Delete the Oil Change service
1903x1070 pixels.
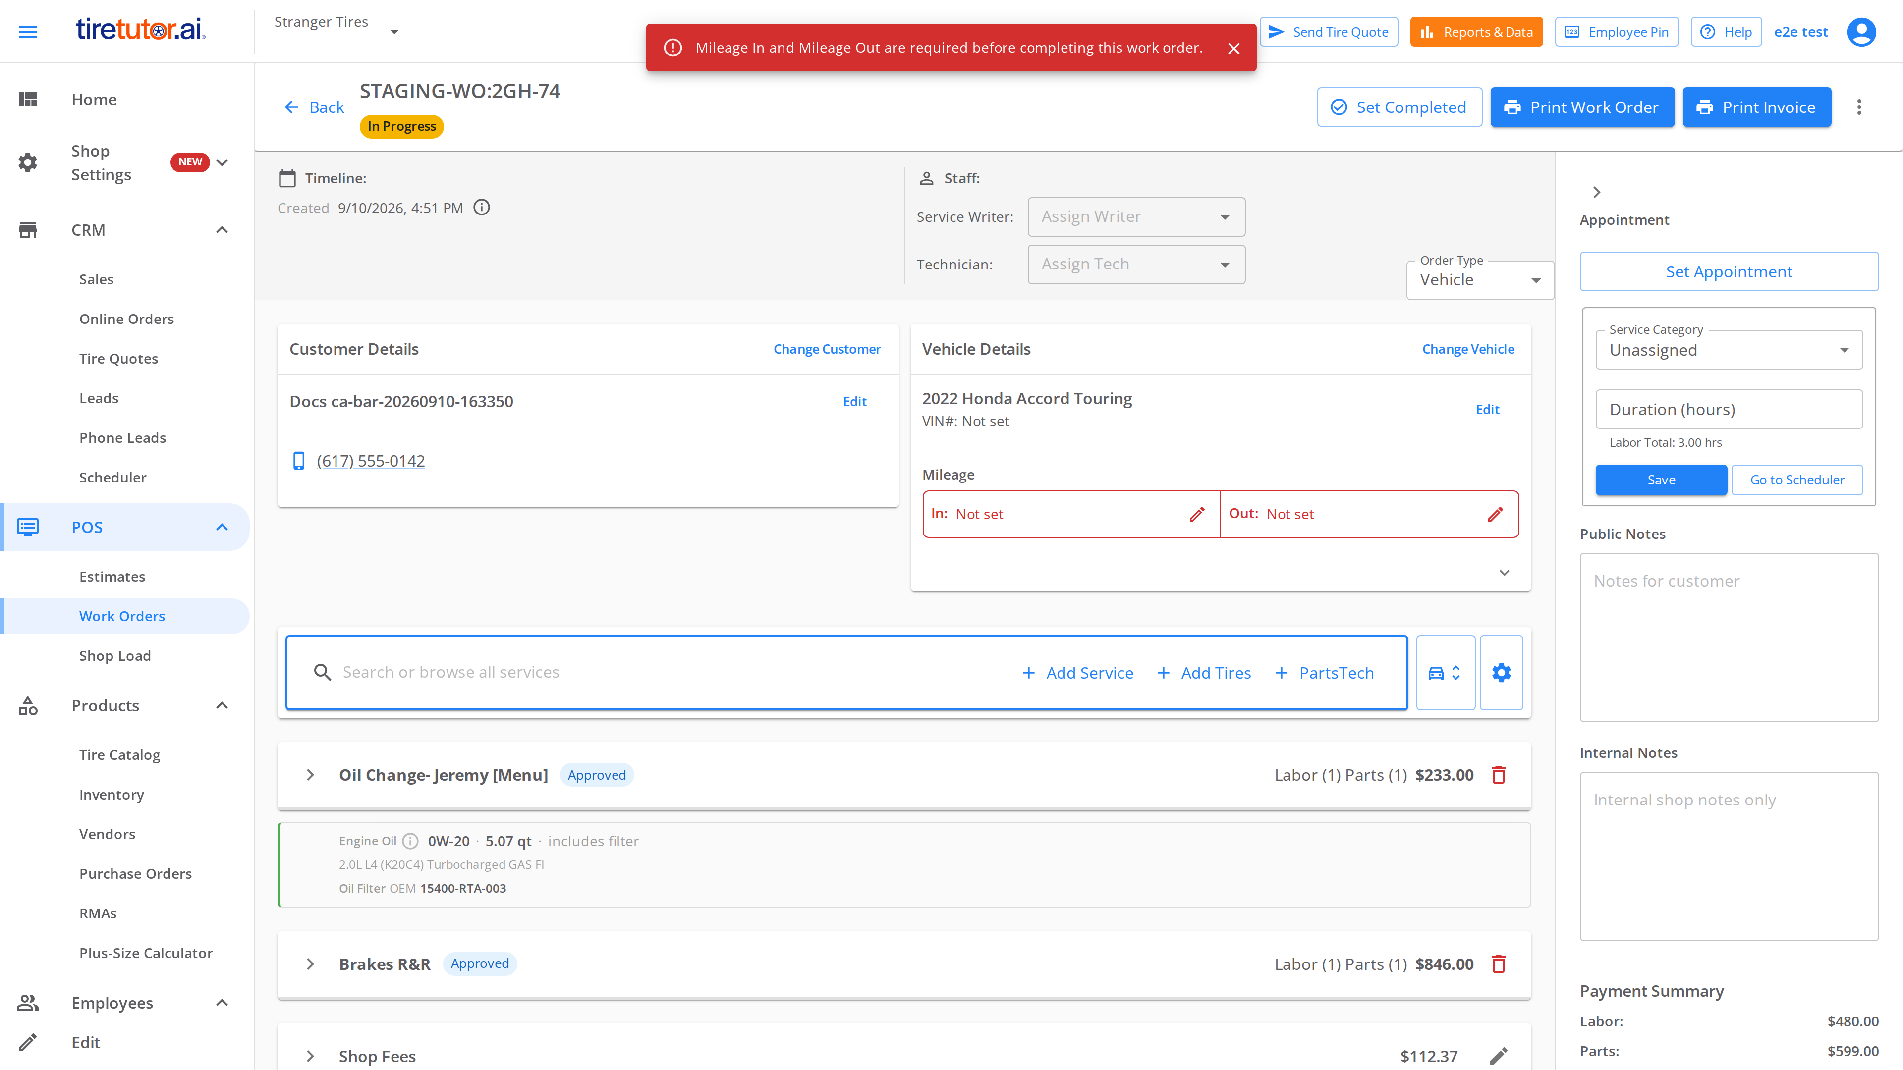[x=1498, y=775]
